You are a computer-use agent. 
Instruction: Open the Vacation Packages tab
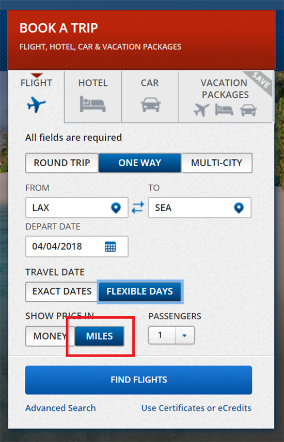point(226,97)
